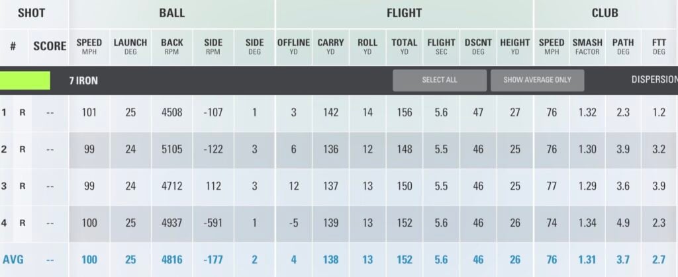This screenshot has width=678, height=277.
Task: Collapse the 7 Iron club group
Action: pos(83,81)
